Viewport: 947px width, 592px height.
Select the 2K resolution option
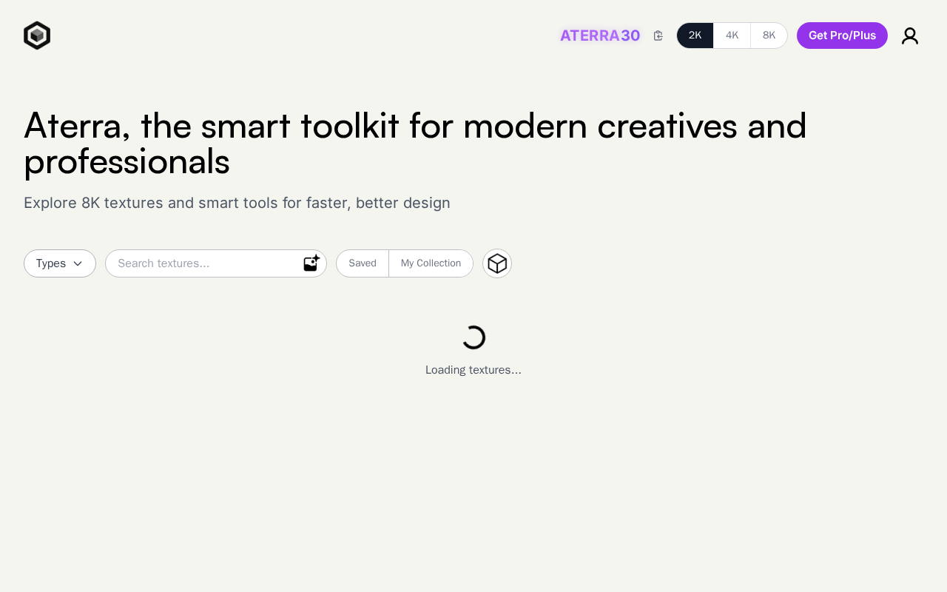pyautogui.click(x=695, y=36)
